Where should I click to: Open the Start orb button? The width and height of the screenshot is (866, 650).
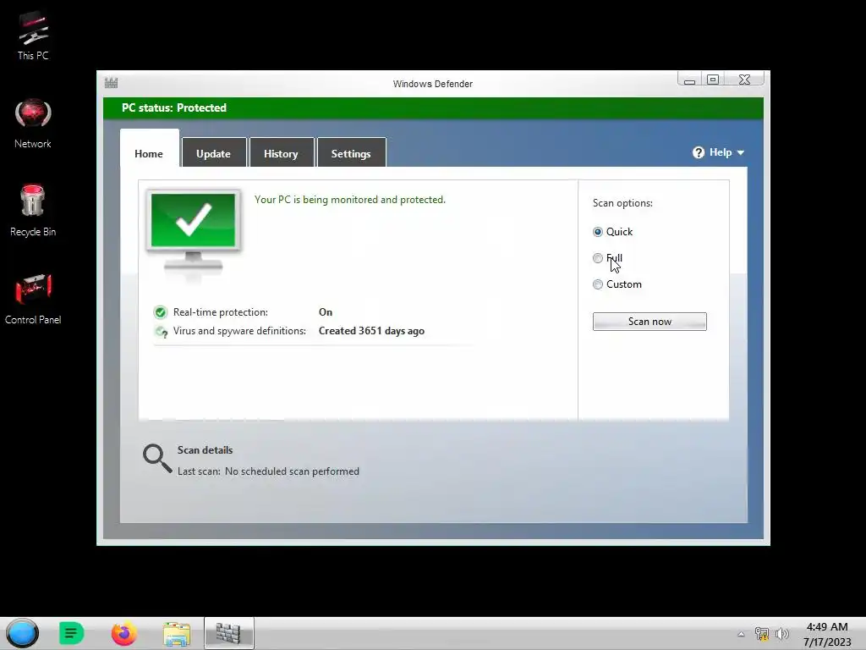pyautogui.click(x=22, y=633)
